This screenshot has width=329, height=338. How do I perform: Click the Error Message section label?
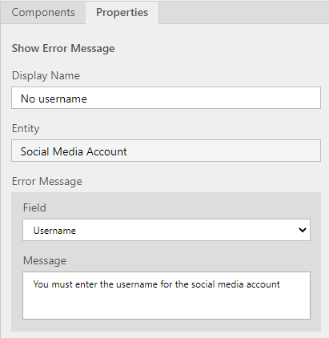click(47, 181)
